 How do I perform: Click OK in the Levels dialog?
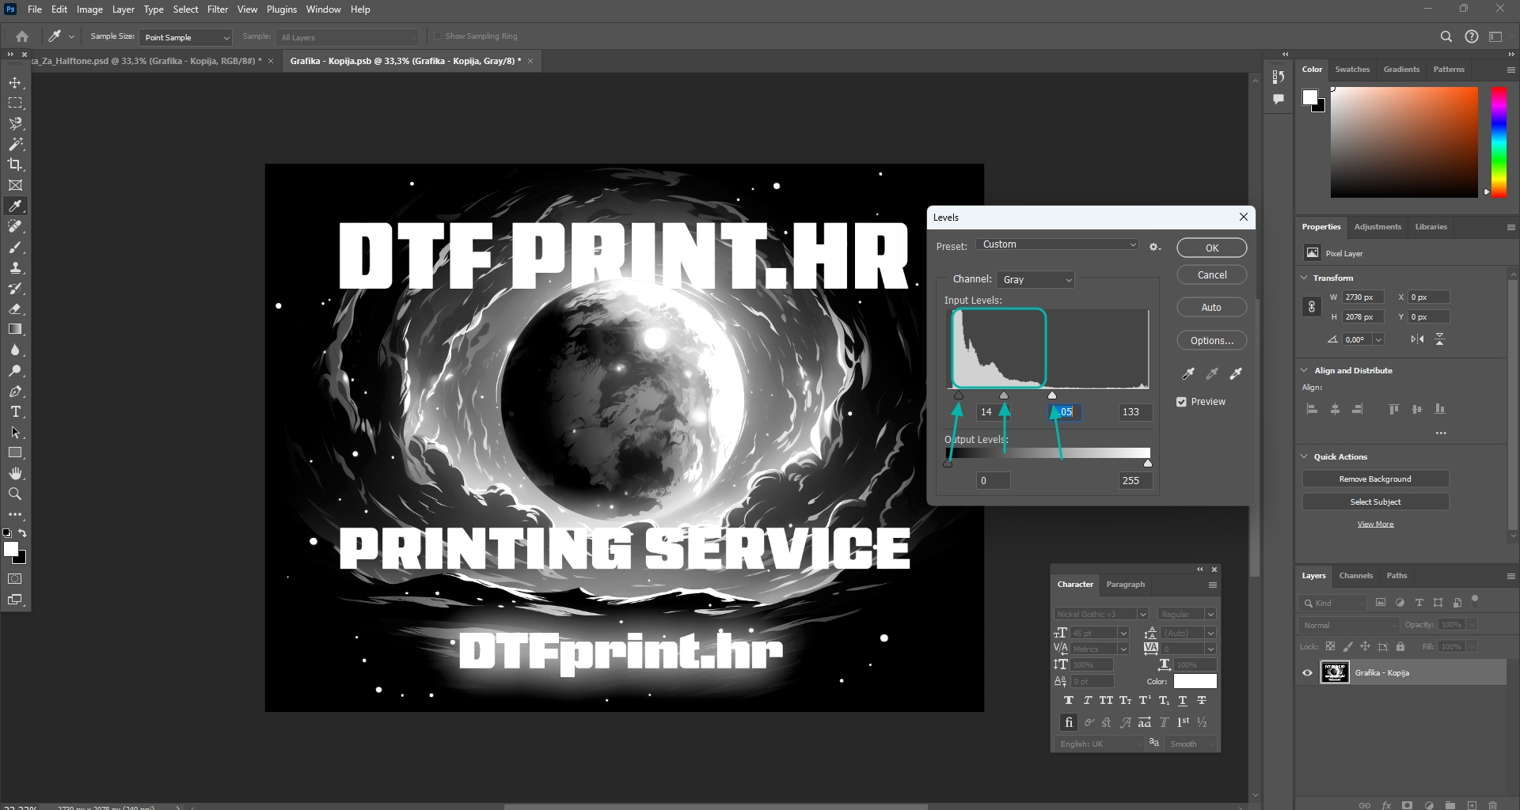[x=1212, y=248]
